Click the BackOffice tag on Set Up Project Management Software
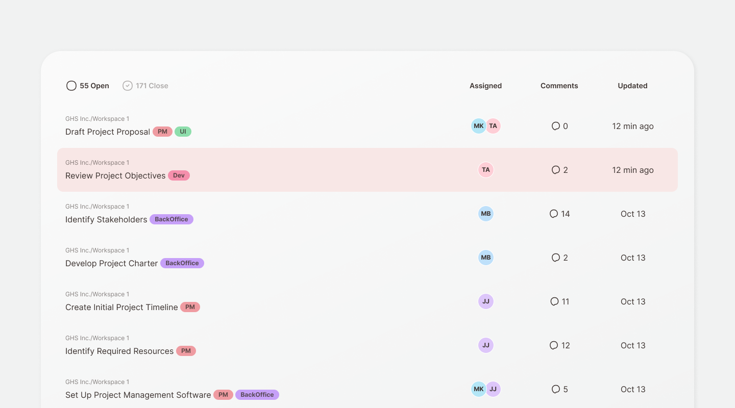The width and height of the screenshot is (735, 408). pyautogui.click(x=257, y=395)
